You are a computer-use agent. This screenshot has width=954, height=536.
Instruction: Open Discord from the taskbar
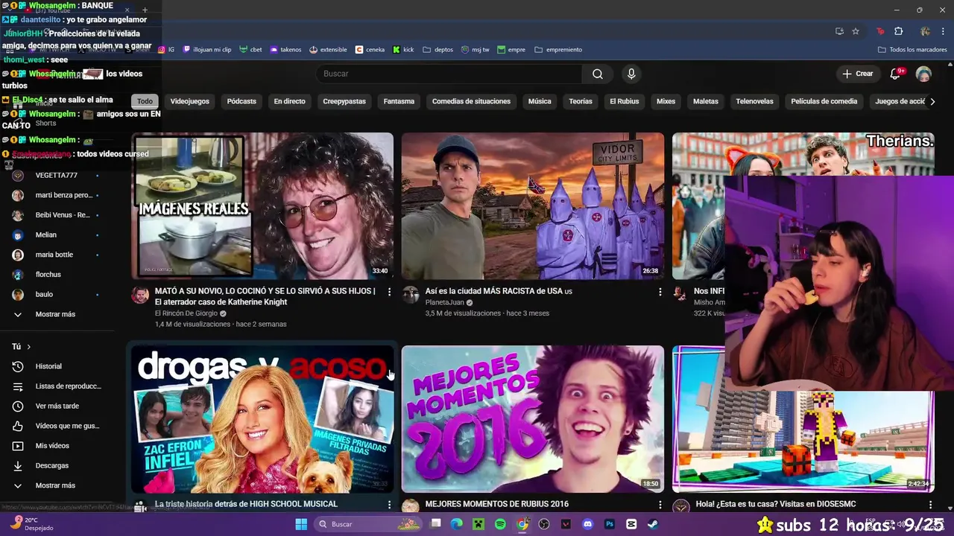587,524
